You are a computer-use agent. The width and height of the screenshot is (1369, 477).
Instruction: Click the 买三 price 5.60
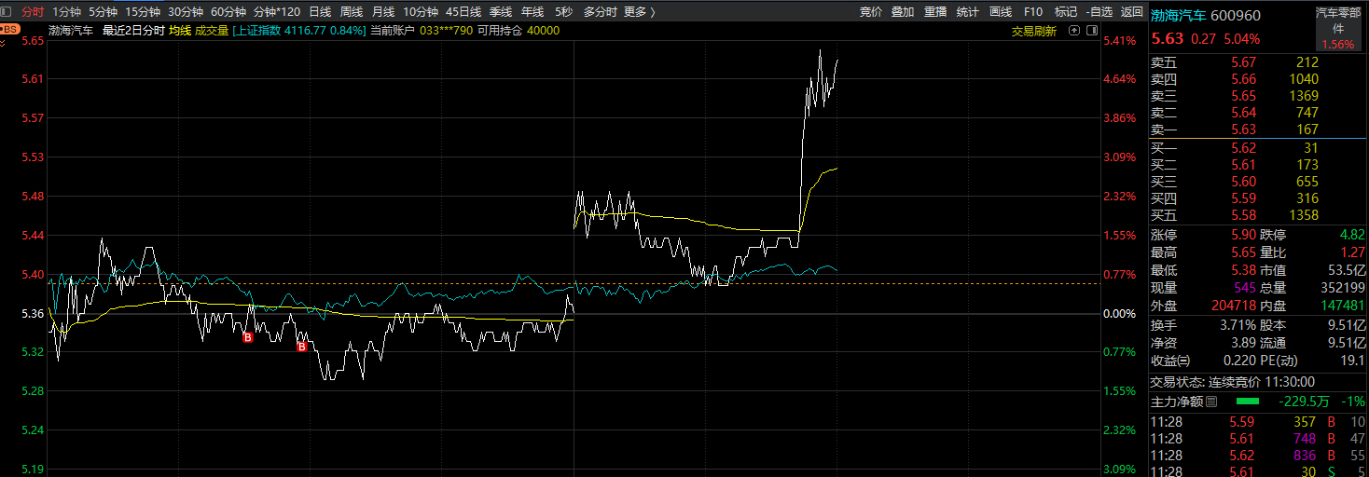click(x=1243, y=182)
